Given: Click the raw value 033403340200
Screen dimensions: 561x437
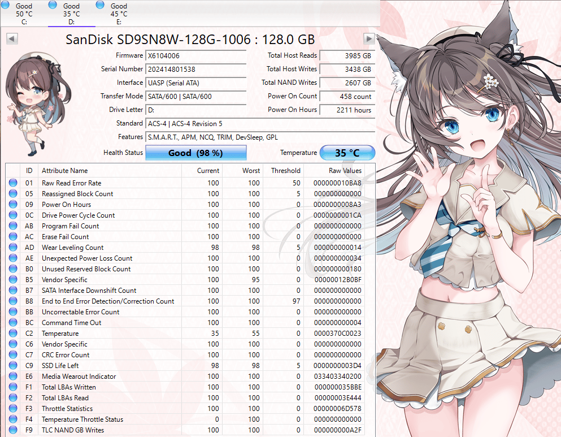Looking at the screenshot, I should (337, 376).
